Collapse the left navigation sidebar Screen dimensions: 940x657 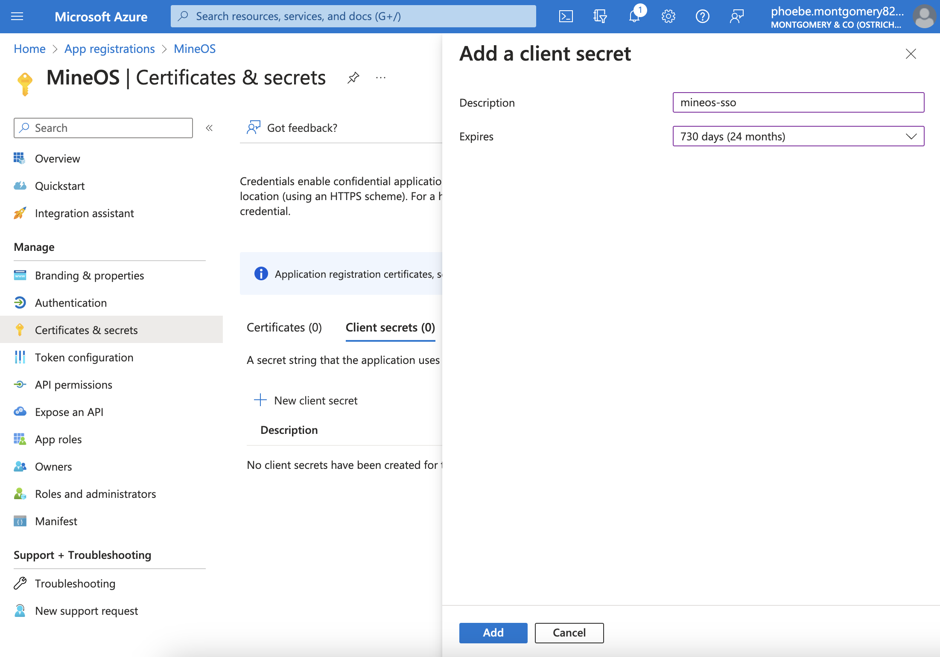tap(209, 128)
